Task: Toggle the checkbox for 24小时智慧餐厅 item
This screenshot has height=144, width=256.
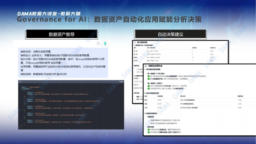Action: 148,76
